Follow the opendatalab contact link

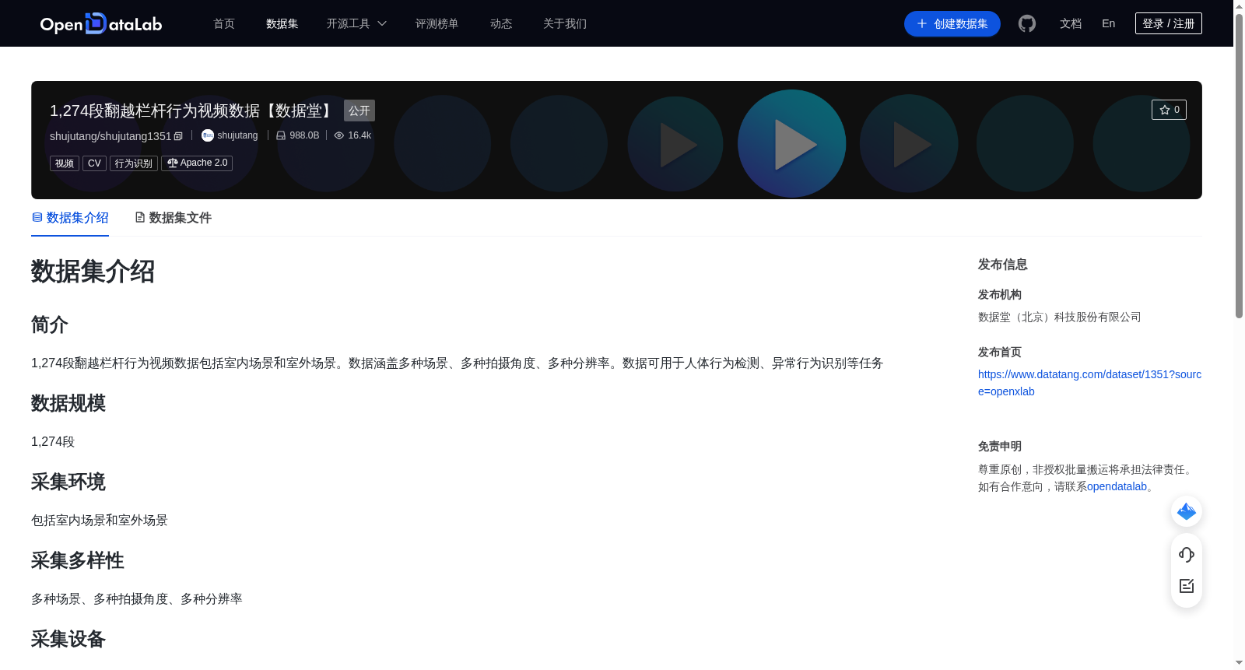point(1117,486)
